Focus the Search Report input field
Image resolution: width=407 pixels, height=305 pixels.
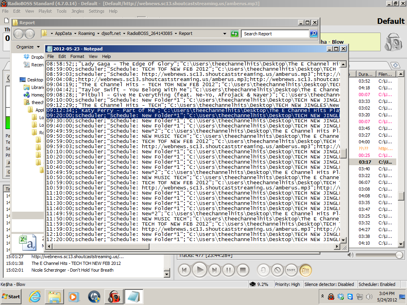pos(275,34)
